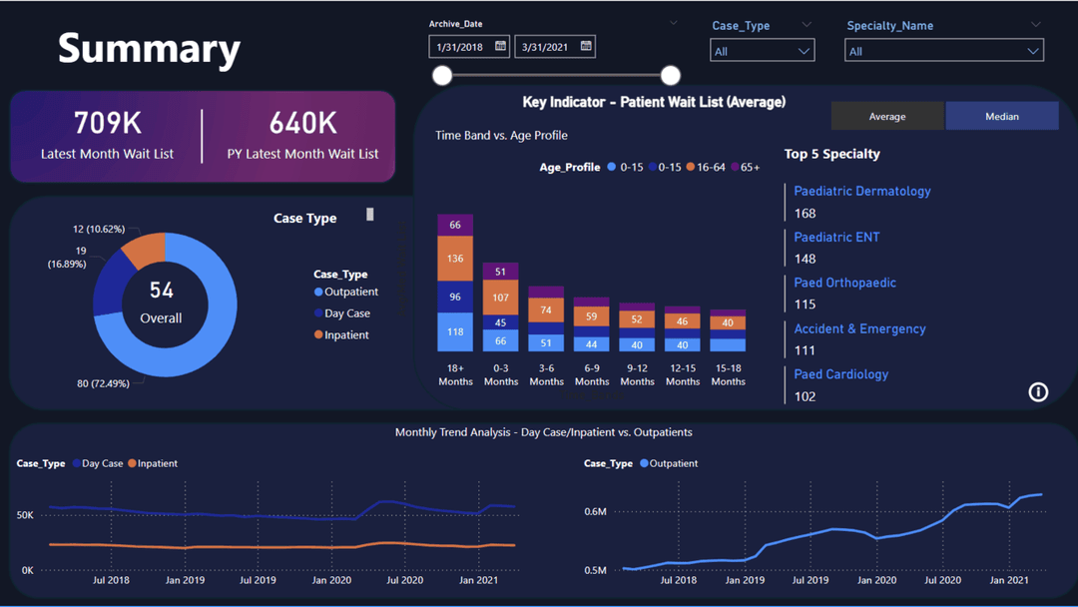Click the Accident & Emergency specialty link

(859, 328)
